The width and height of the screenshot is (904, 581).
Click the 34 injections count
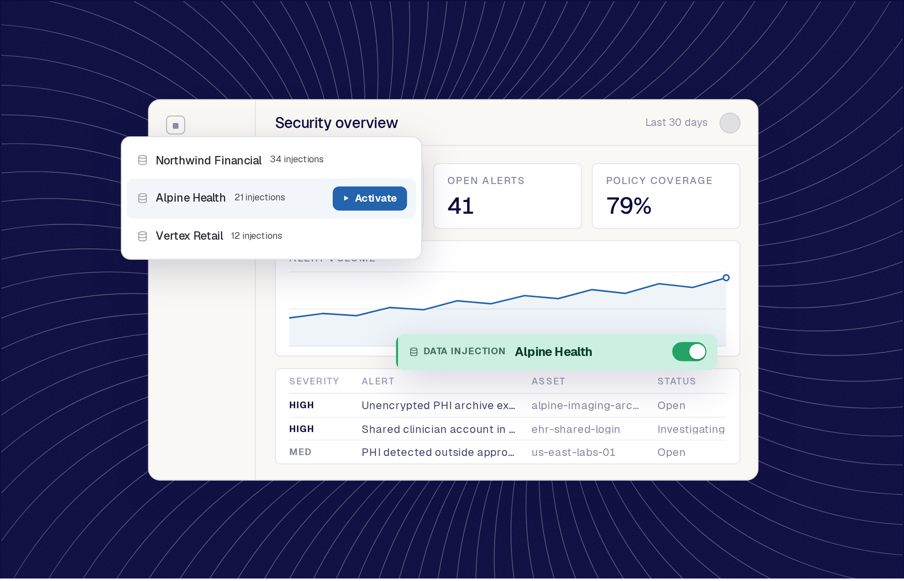(x=297, y=159)
